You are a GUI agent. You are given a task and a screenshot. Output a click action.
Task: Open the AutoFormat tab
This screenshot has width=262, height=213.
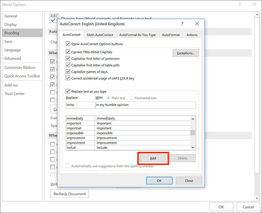click(x=171, y=35)
